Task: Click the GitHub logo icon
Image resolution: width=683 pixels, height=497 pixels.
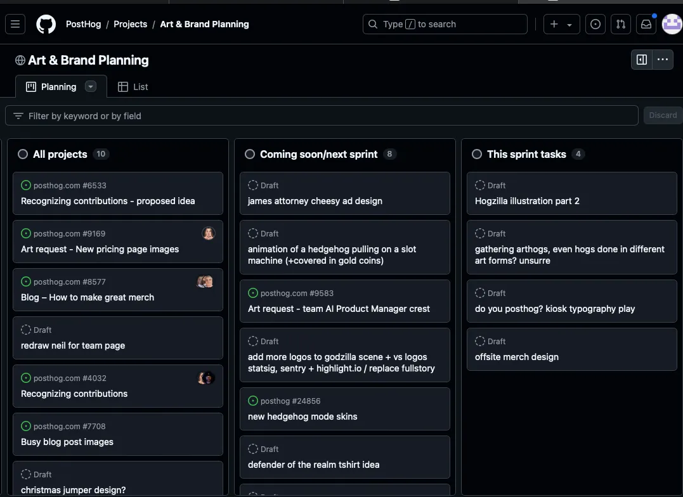Action: (x=46, y=24)
